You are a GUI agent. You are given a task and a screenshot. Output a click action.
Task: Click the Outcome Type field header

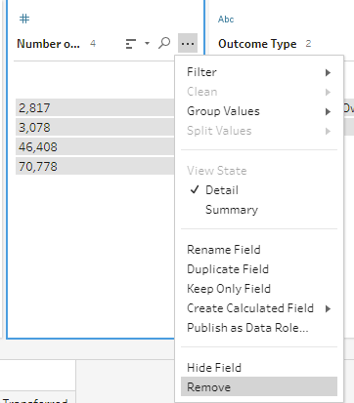(257, 44)
